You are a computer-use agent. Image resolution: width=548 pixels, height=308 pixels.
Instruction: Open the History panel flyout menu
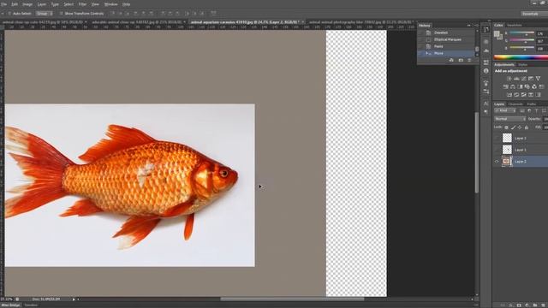tap(477, 25)
